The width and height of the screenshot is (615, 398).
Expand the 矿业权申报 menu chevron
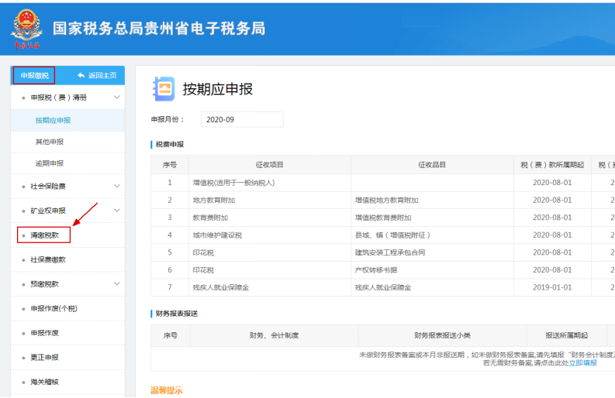[117, 210]
